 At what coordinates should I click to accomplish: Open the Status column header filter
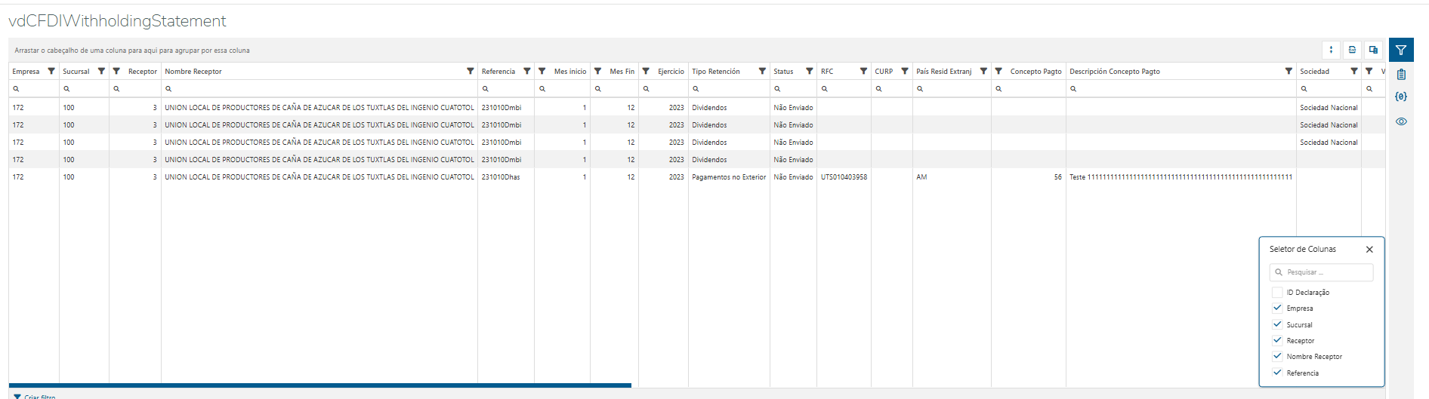pyautogui.click(x=809, y=71)
